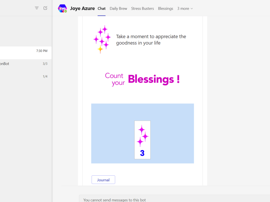Open the Blessings tab
Image resolution: width=270 pixels, height=202 pixels.
click(166, 8)
